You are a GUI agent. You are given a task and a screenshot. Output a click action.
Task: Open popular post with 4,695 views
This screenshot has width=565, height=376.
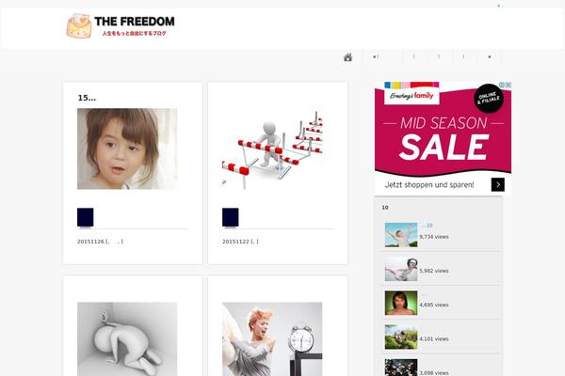401,303
